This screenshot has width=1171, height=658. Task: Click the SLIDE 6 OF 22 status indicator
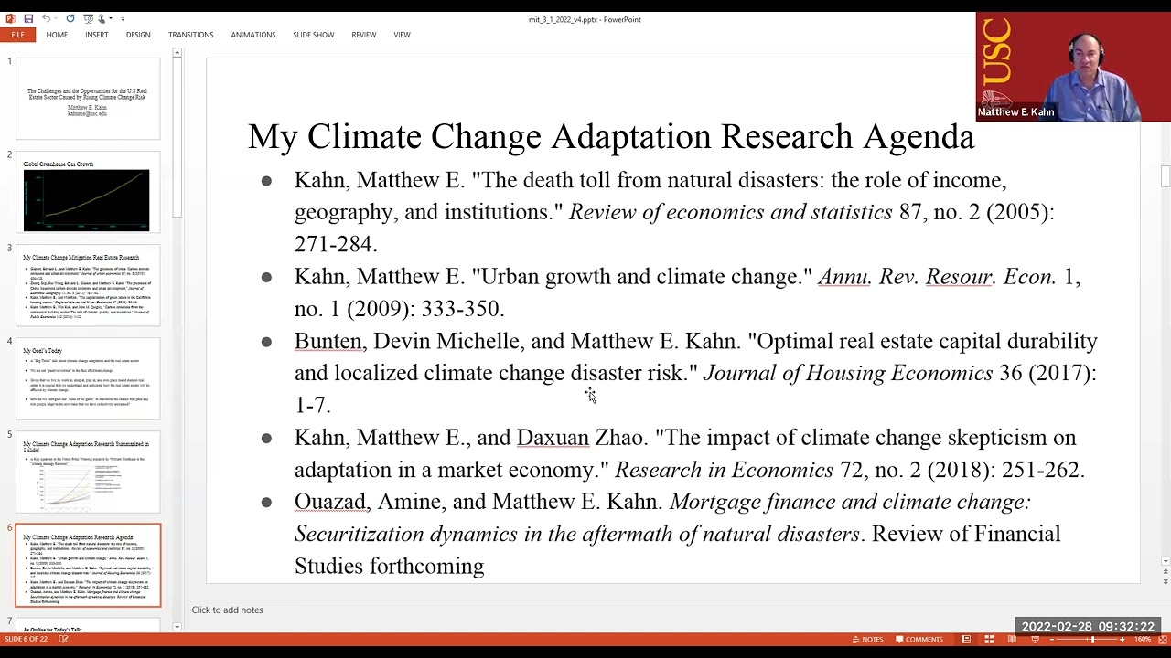[26, 639]
